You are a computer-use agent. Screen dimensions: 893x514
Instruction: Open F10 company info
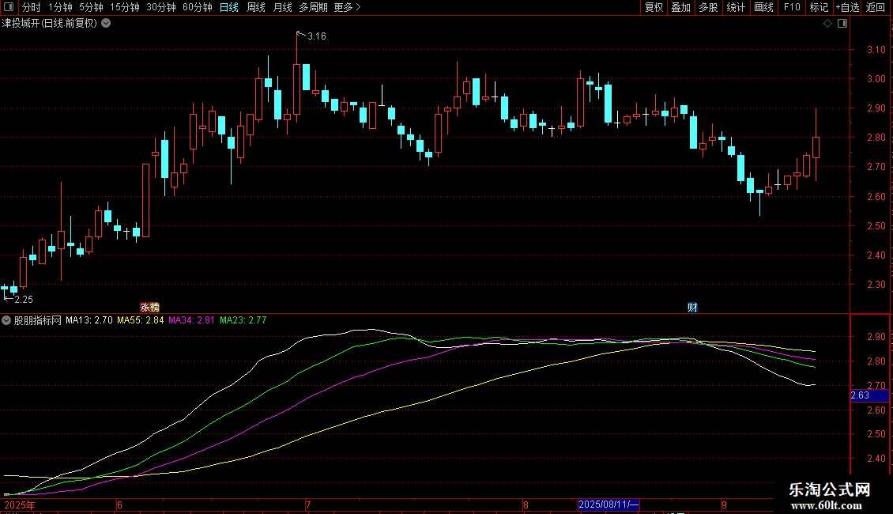click(792, 7)
